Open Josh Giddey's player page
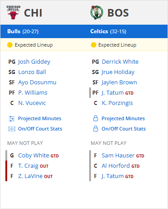Viewport: 168px width, 209px height. (34, 62)
